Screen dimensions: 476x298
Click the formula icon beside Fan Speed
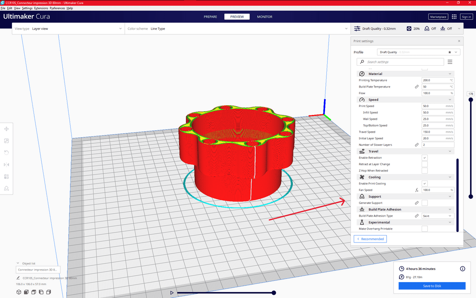click(417, 190)
